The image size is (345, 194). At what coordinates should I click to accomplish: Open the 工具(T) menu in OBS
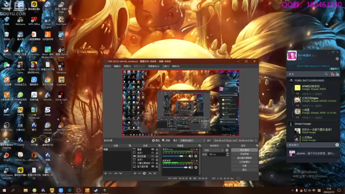coord(166,66)
